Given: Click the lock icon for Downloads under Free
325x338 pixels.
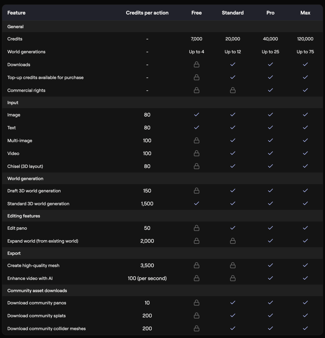Looking at the screenshot, I should point(197,65).
